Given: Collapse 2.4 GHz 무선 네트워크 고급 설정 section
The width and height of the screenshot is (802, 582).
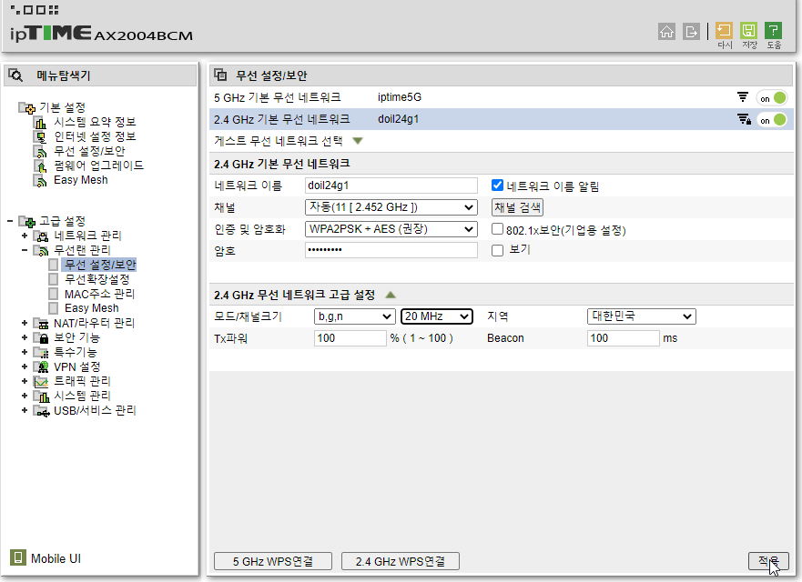Looking at the screenshot, I should pos(391,295).
